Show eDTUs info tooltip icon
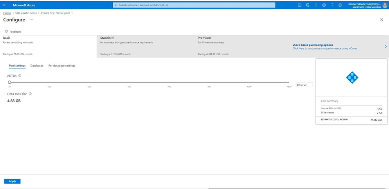 (20, 76)
